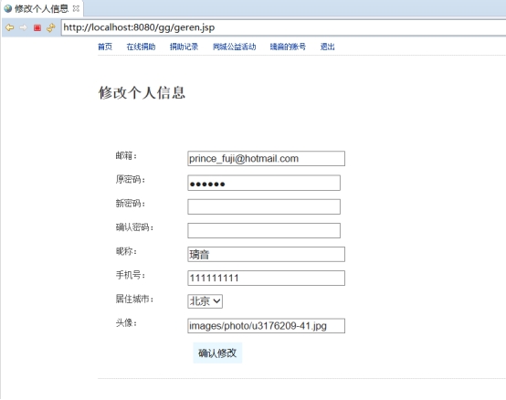
Task: Click the browser forward arrow icon
Action: (23, 27)
